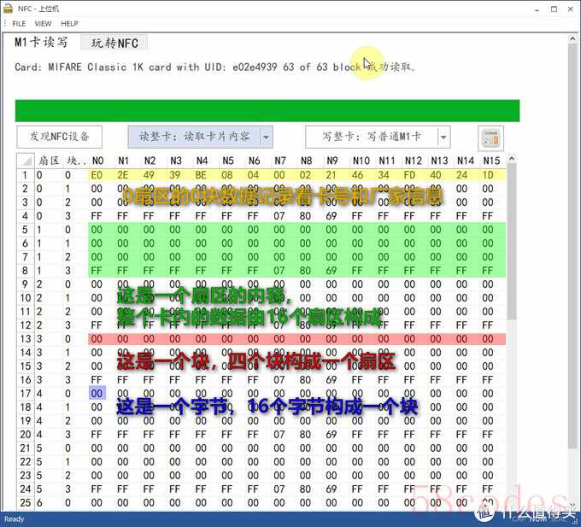The image size is (581, 527).
Task: Click the calculator icon button
Action: tap(491, 138)
